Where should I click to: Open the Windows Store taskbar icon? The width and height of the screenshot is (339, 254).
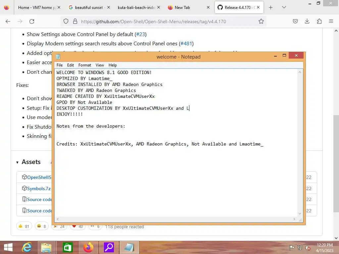point(68,247)
